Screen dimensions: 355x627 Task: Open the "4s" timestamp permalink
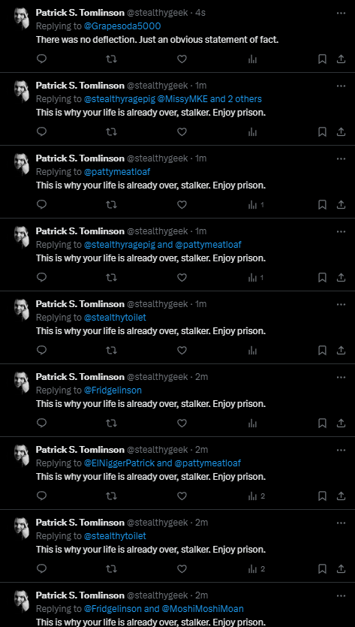tap(200, 13)
